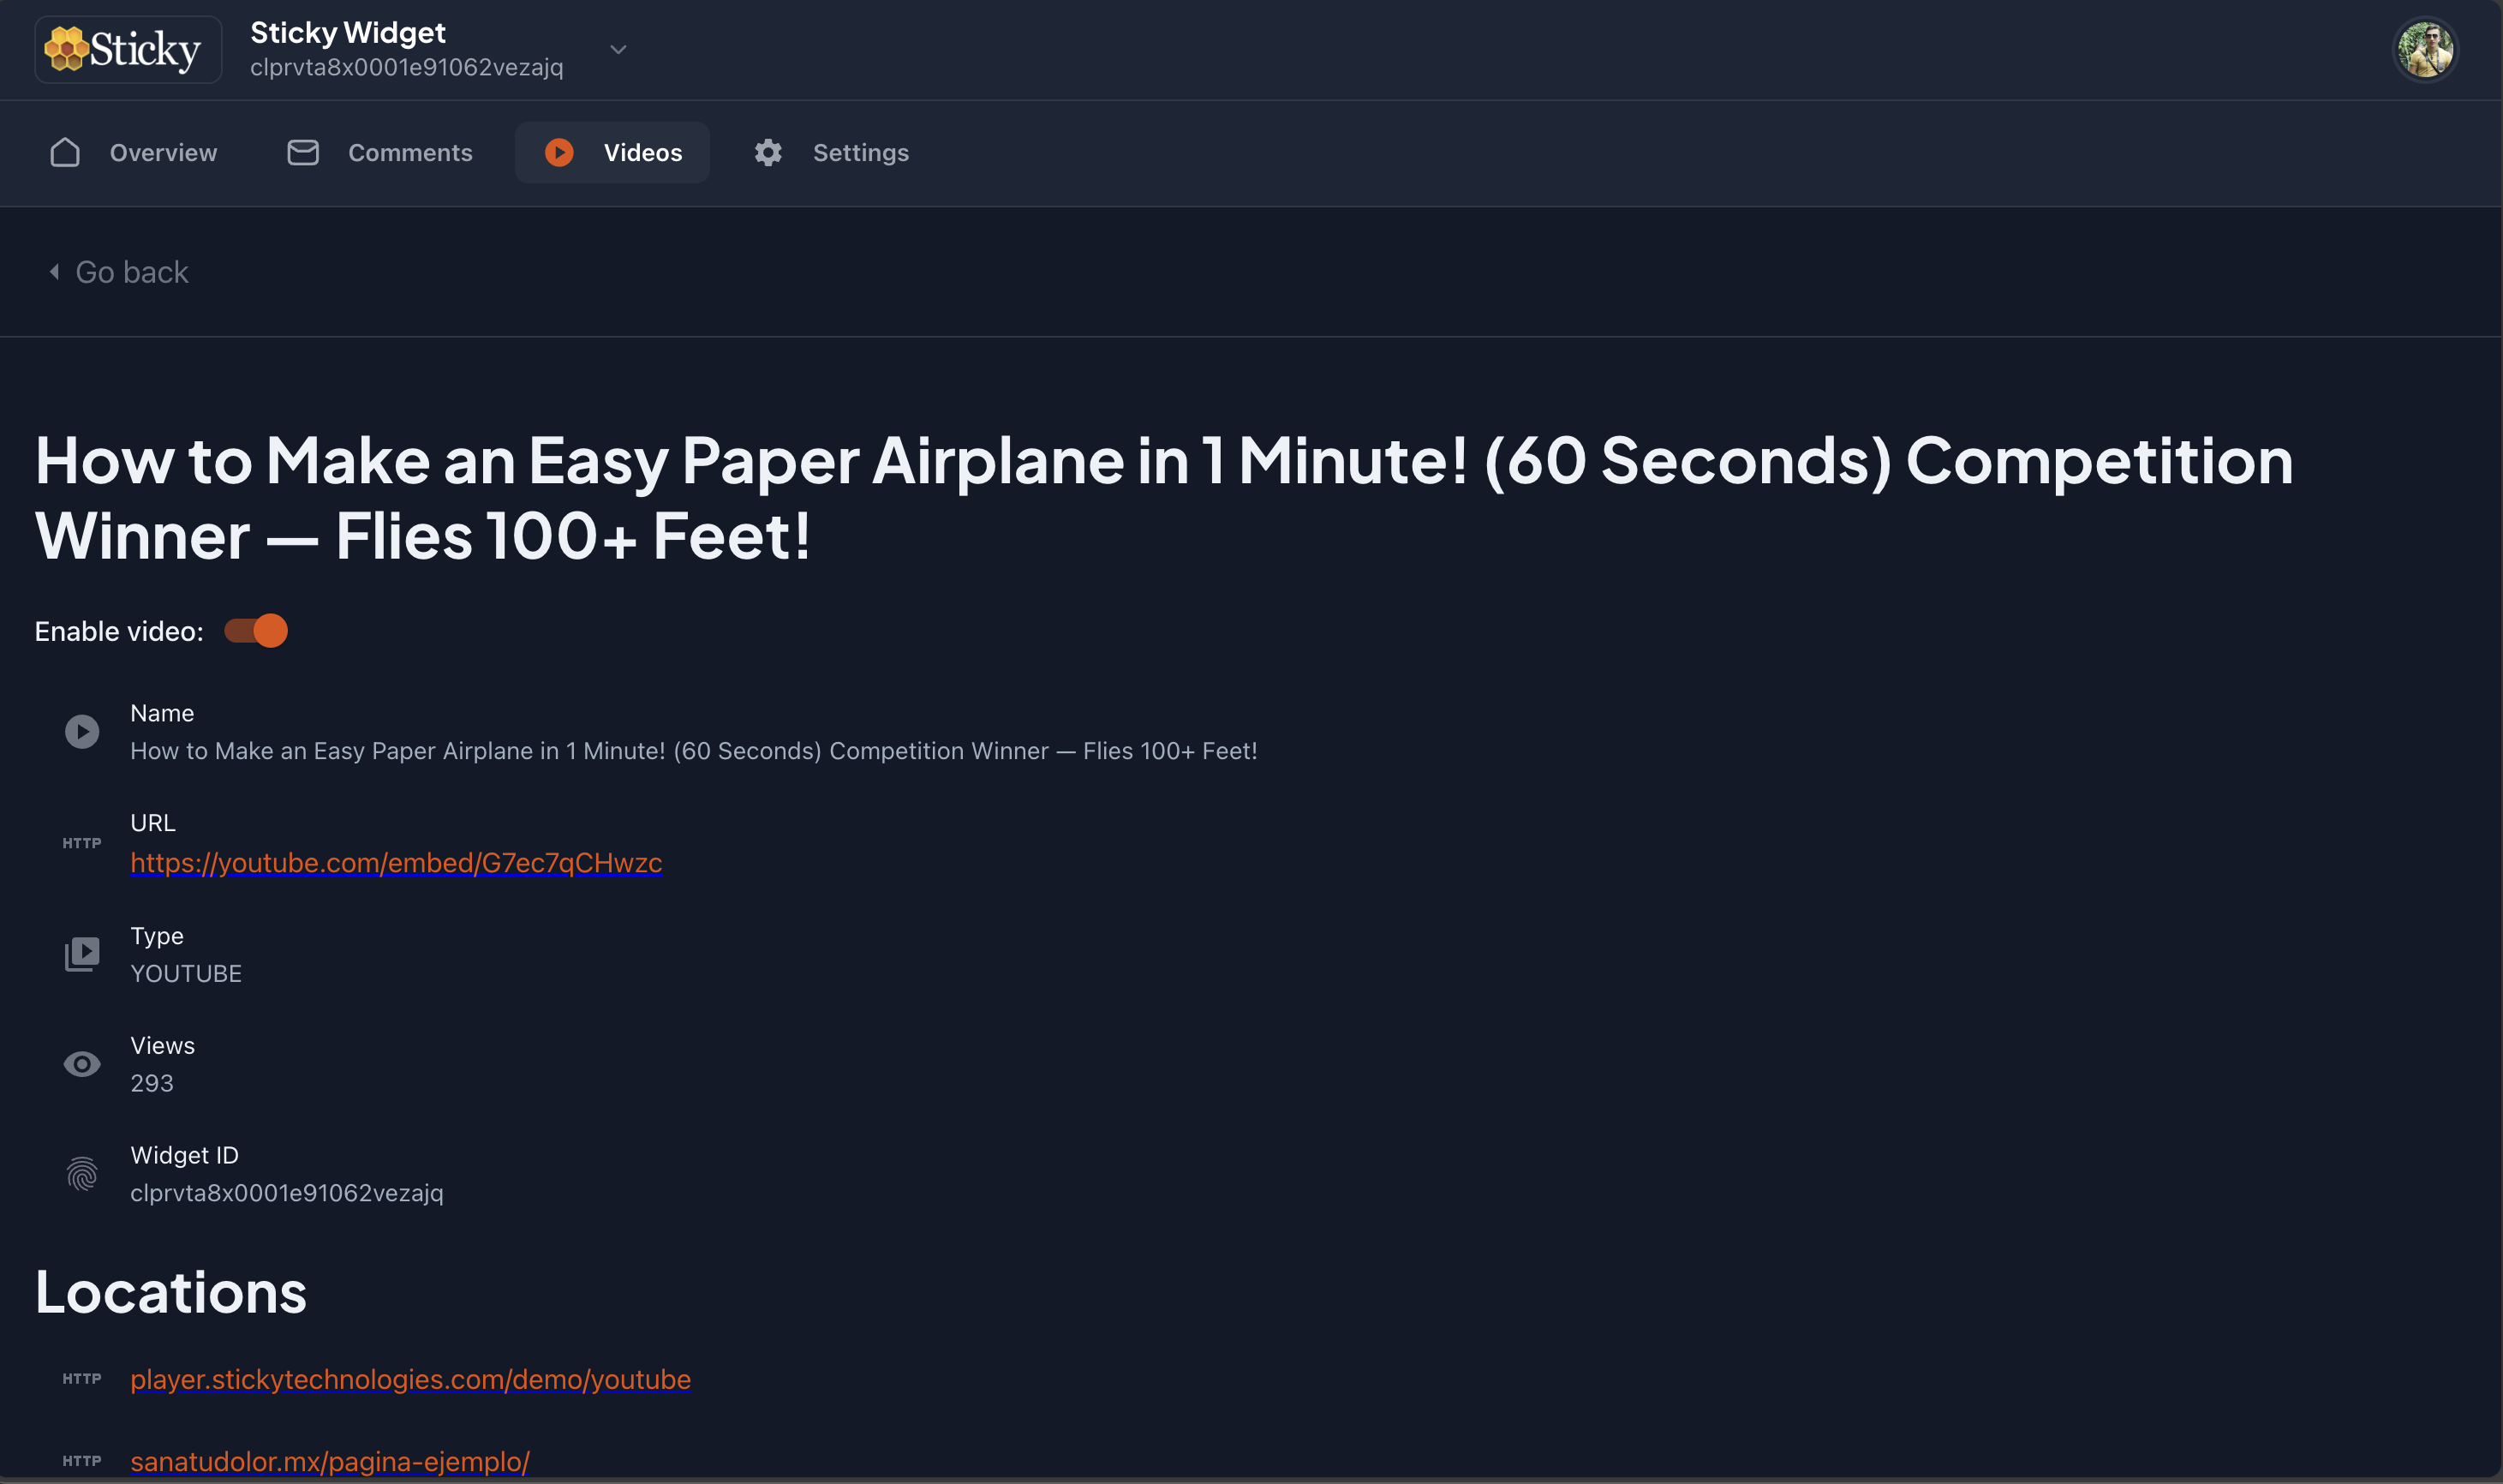Click the eye icon beside Views

[82, 1064]
